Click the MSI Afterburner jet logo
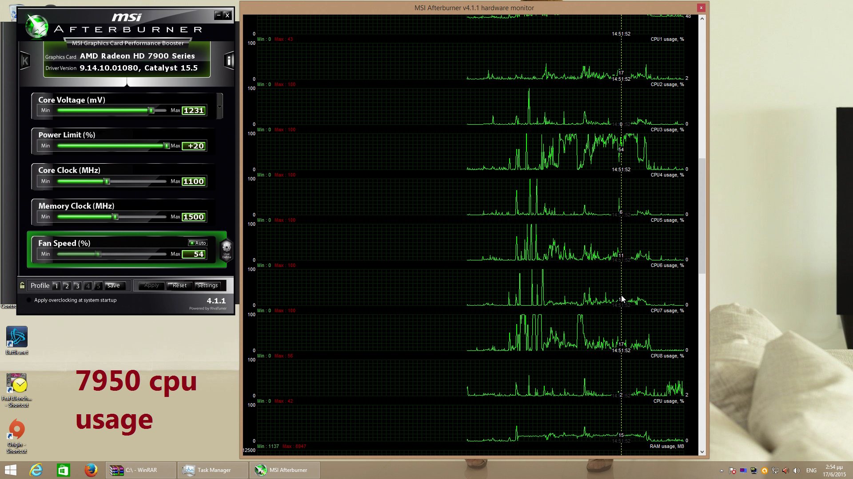The height and width of the screenshot is (479, 853). coord(36,27)
